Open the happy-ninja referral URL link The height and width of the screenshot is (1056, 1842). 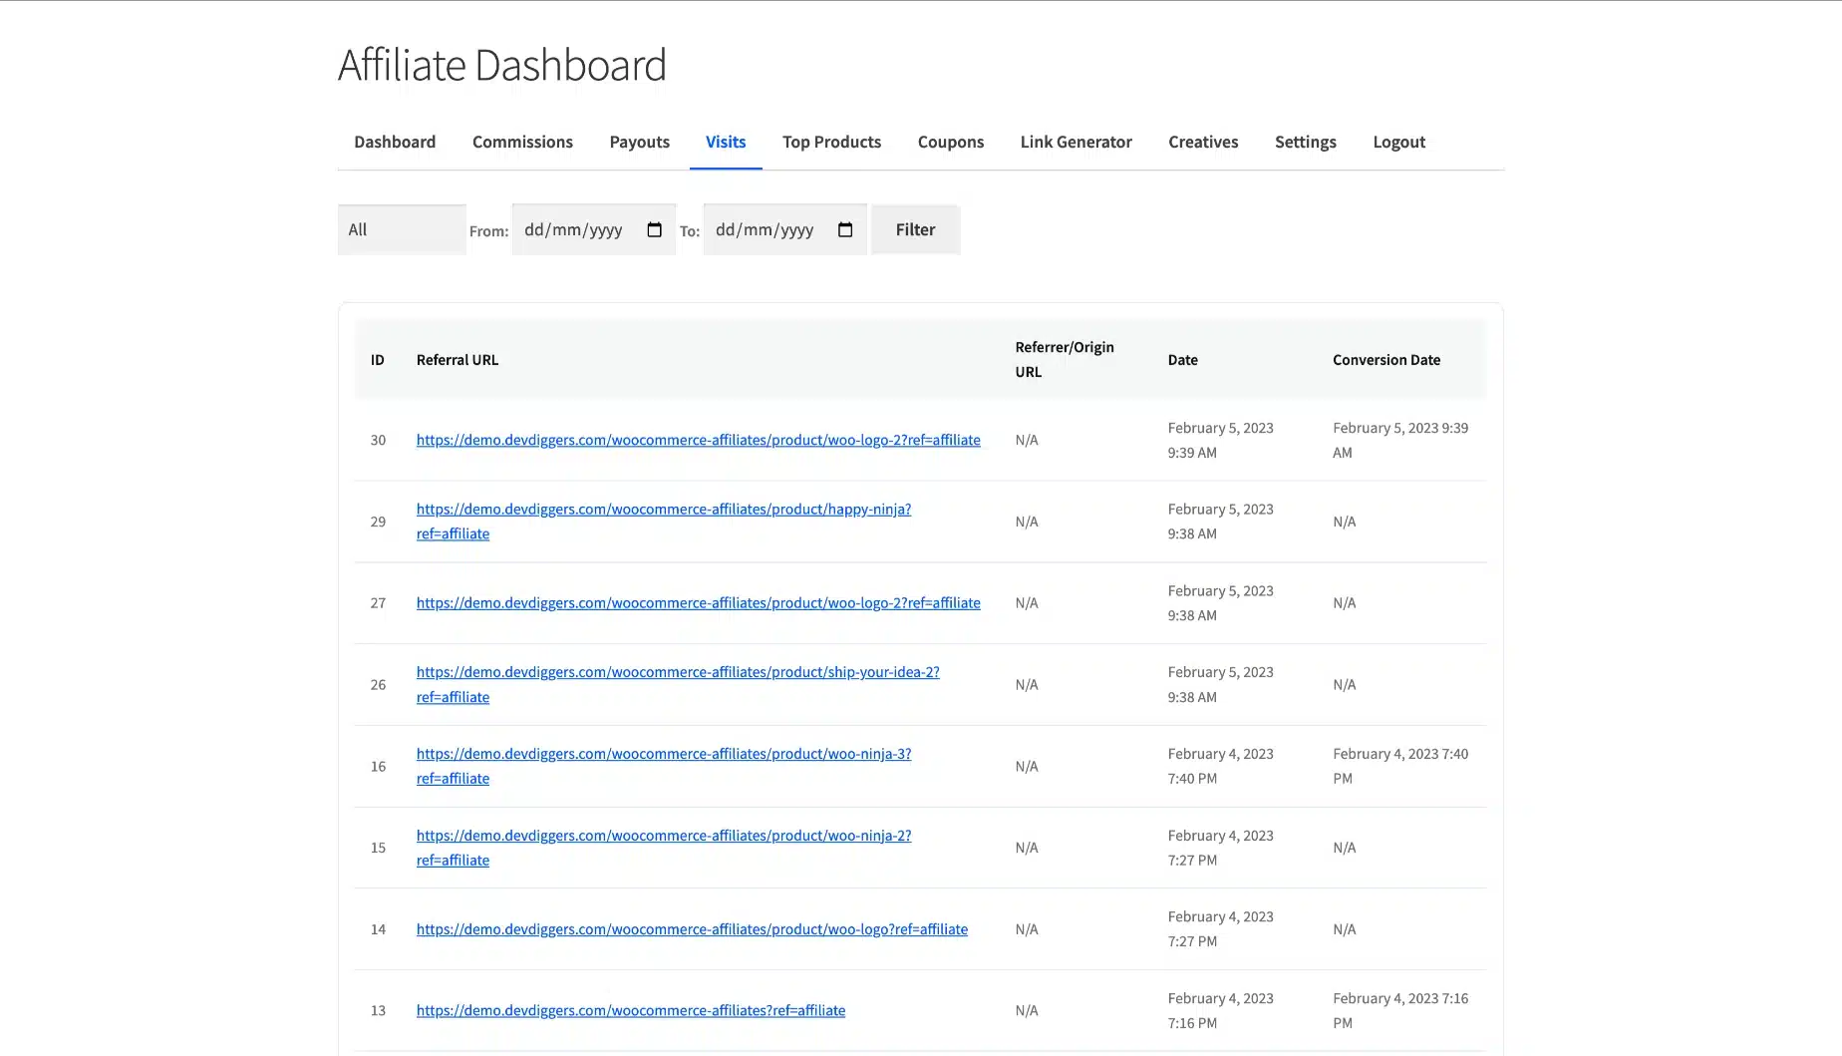point(663,510)
